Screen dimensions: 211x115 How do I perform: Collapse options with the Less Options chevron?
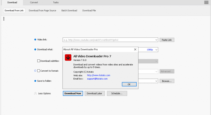35,93
